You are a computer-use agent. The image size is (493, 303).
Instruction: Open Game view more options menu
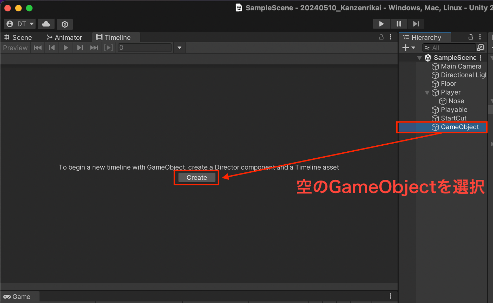tap(390, 296)
